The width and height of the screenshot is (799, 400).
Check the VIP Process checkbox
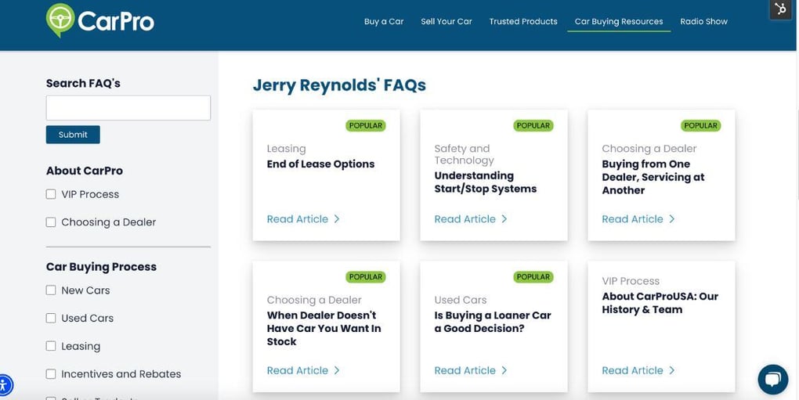pyautogui.click(x=51, y=194)
